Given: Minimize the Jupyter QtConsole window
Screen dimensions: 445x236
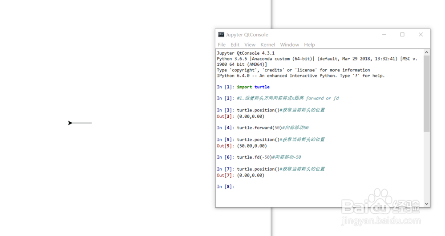Looking at the screenshot, I should (384, 35).
